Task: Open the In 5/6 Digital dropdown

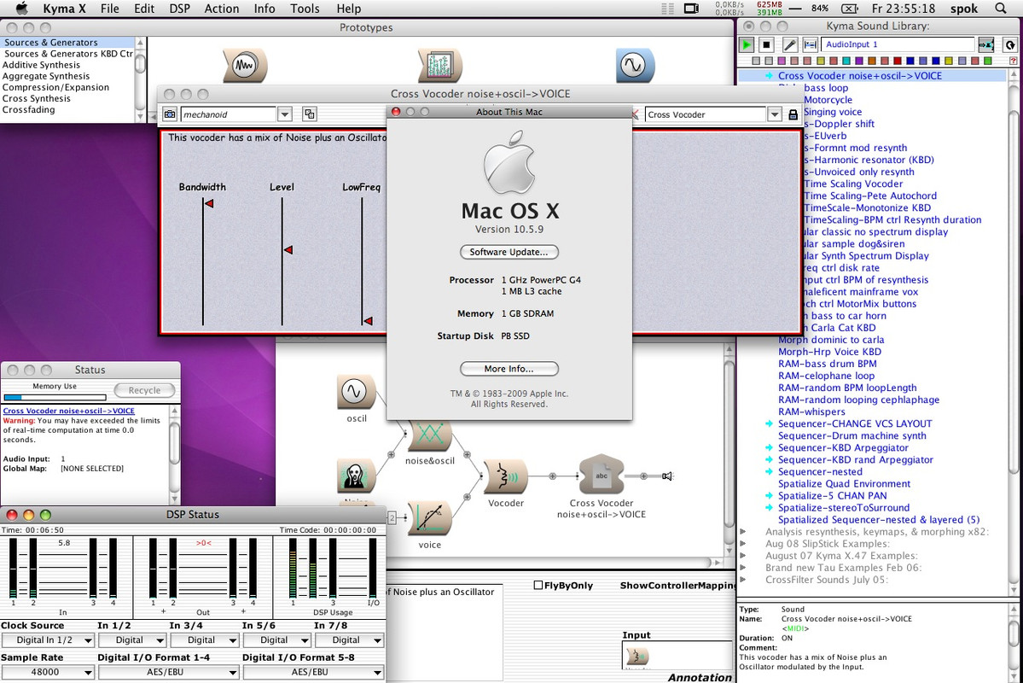Action: (x=277, y=640)
